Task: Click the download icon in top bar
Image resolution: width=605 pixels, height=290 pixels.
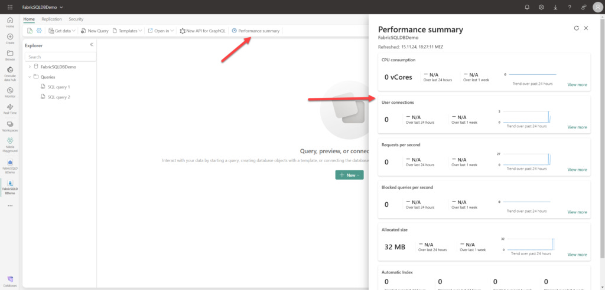Action: pyautogui.click(x=555, y=7)
